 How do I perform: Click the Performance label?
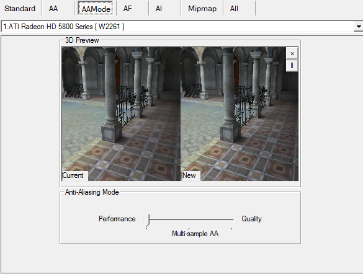coord(117,219)
